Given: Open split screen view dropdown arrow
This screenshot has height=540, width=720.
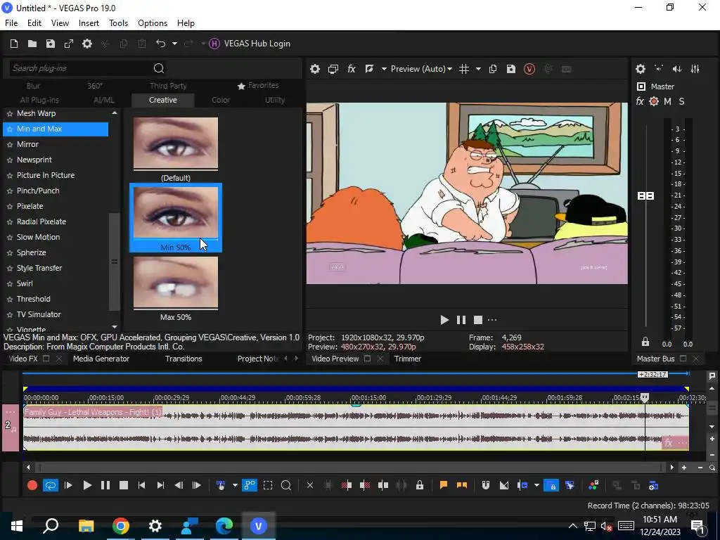Looking at the screenshot, I should tap(384, 69).
